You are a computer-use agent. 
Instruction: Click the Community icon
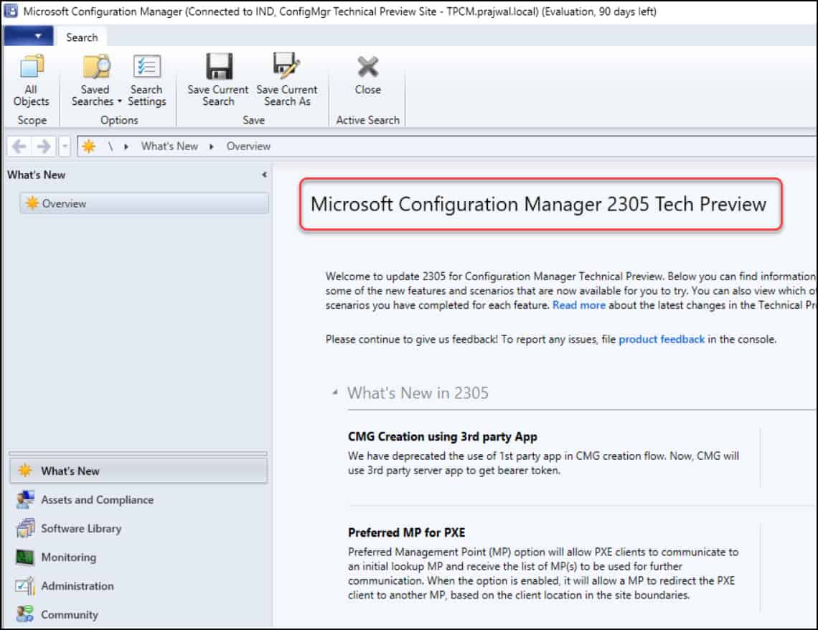coord(25,613)
